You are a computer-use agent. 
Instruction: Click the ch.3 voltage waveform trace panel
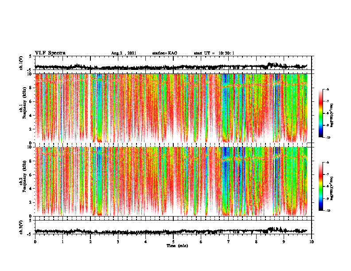(173, 227)
